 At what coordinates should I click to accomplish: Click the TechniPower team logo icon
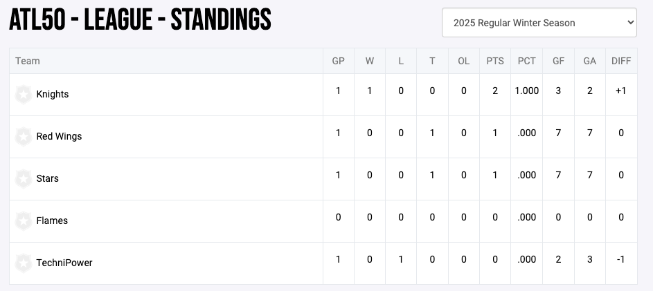coord(24,263)
